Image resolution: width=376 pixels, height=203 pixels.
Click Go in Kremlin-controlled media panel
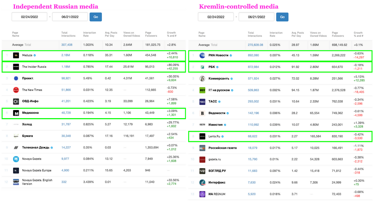tap(282, 17)
